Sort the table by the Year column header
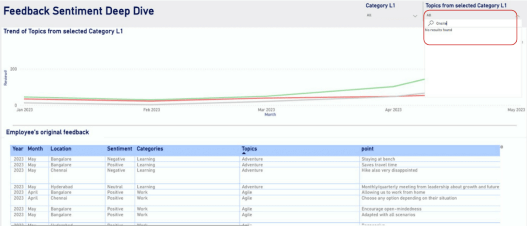The image size is (527, 226). (17, 149)
